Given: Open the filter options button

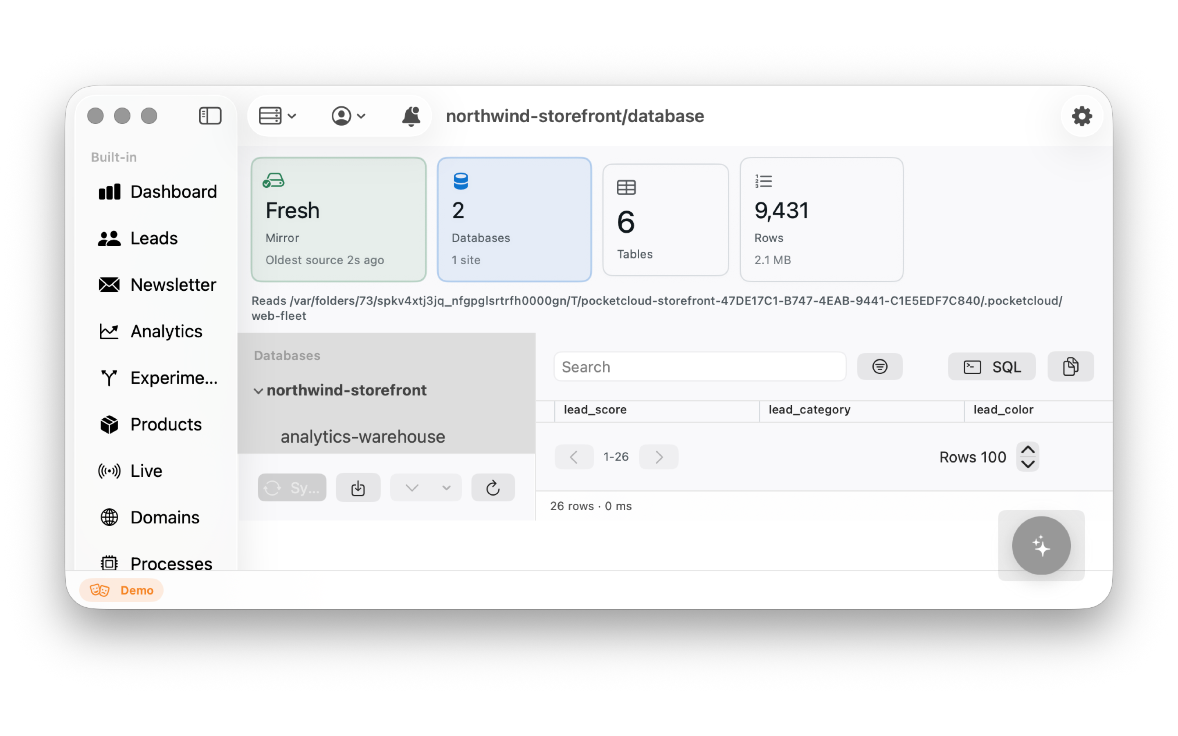Looking at the screenshot, I should 879,366.
